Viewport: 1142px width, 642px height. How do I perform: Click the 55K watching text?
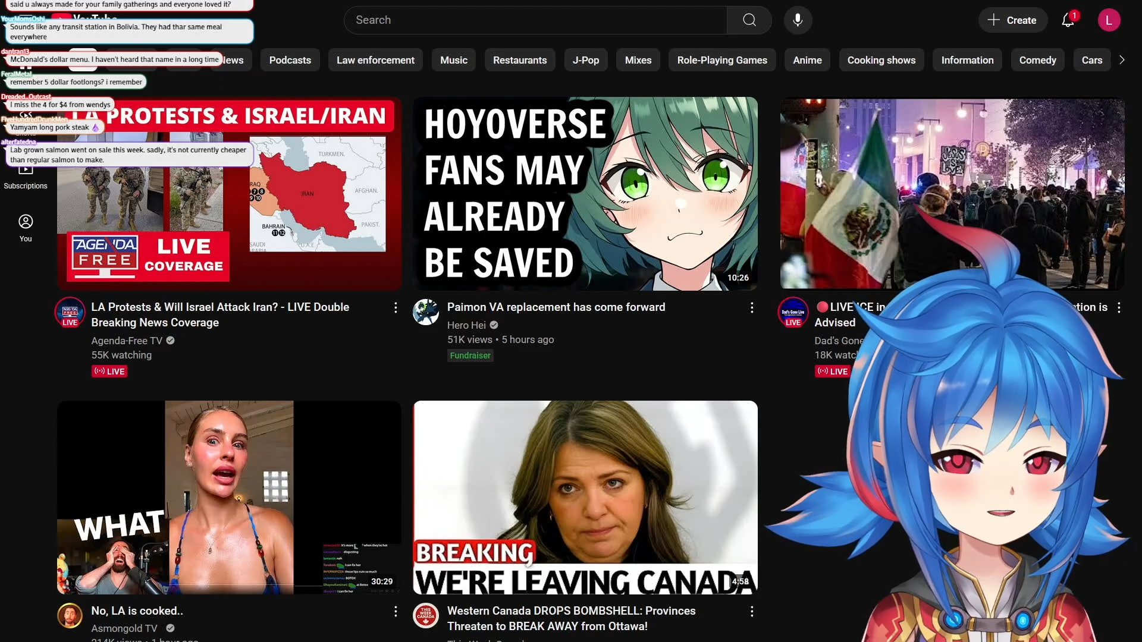pyautogui.click(x=121, y=355)
